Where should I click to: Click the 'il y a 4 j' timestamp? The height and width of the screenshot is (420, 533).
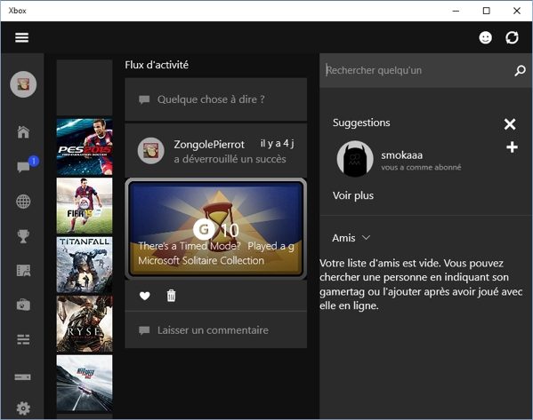[277, 144]
